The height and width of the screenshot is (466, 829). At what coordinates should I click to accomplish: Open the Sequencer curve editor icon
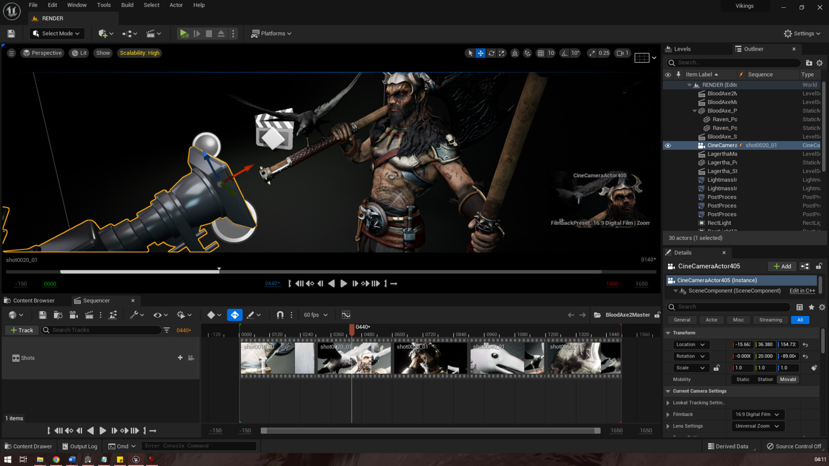[x=346, y=315]
